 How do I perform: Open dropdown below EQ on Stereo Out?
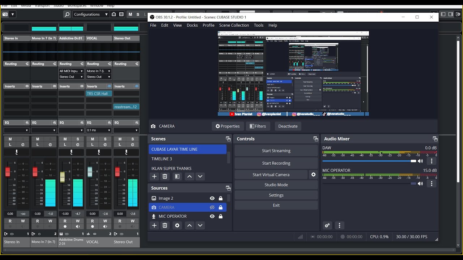(x=126, y=130)
